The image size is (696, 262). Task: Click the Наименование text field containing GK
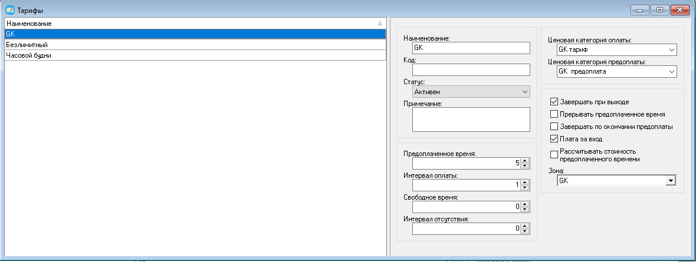pyautogui.click(x=471, y=48)
